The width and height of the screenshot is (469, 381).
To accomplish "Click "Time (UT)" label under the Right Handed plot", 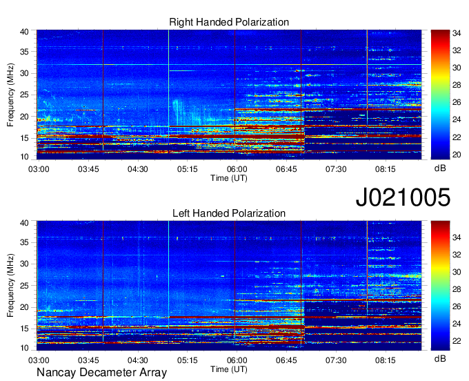I will tap(229, 178).
